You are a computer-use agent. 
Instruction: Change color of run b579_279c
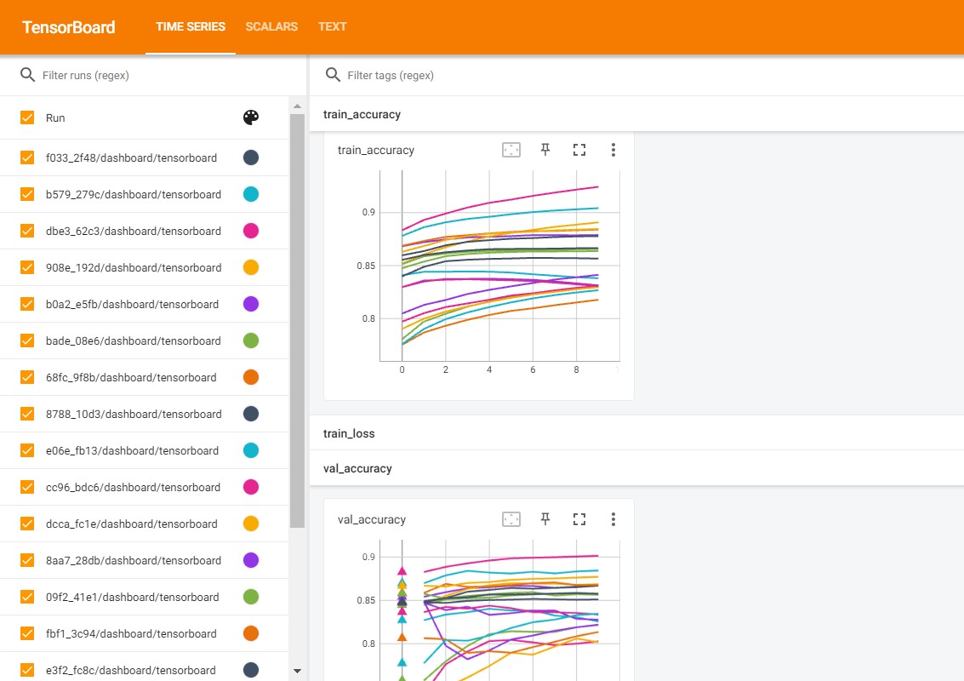pos(251,194)
